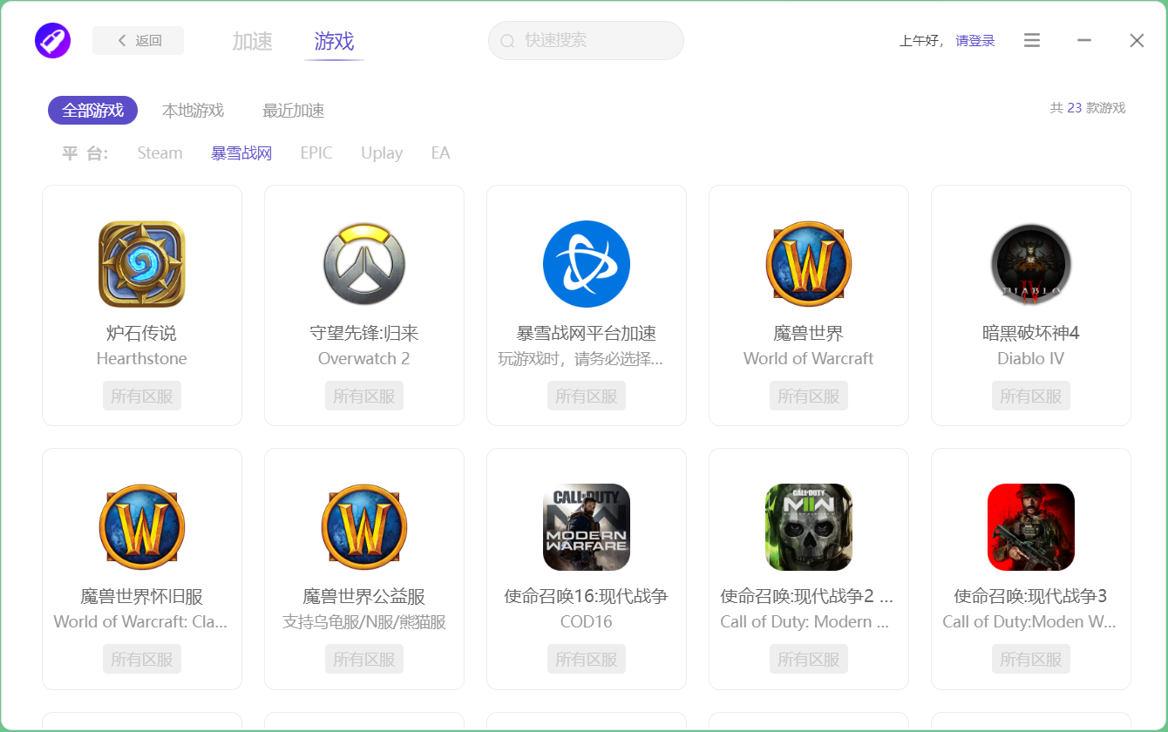Open the 使命召唤:现代战争3 red cover icon
The height and width of the screenshot is (732, 1168).
(1031, 527)
